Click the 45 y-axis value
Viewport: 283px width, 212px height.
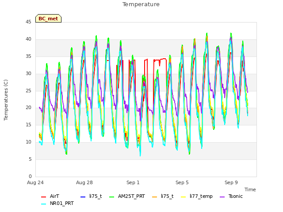[x=28, y=22]
